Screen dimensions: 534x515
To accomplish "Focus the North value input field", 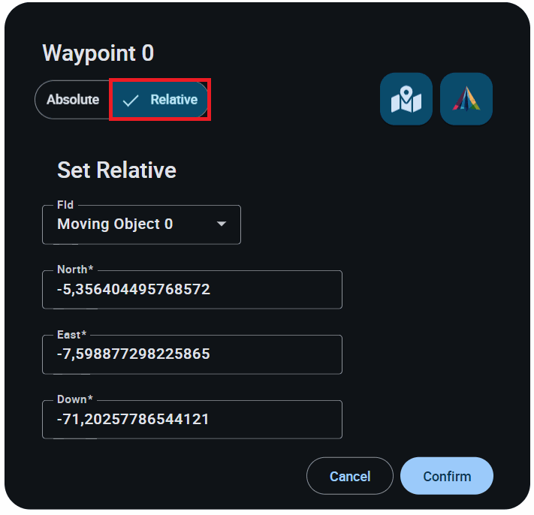I will 192,290.
